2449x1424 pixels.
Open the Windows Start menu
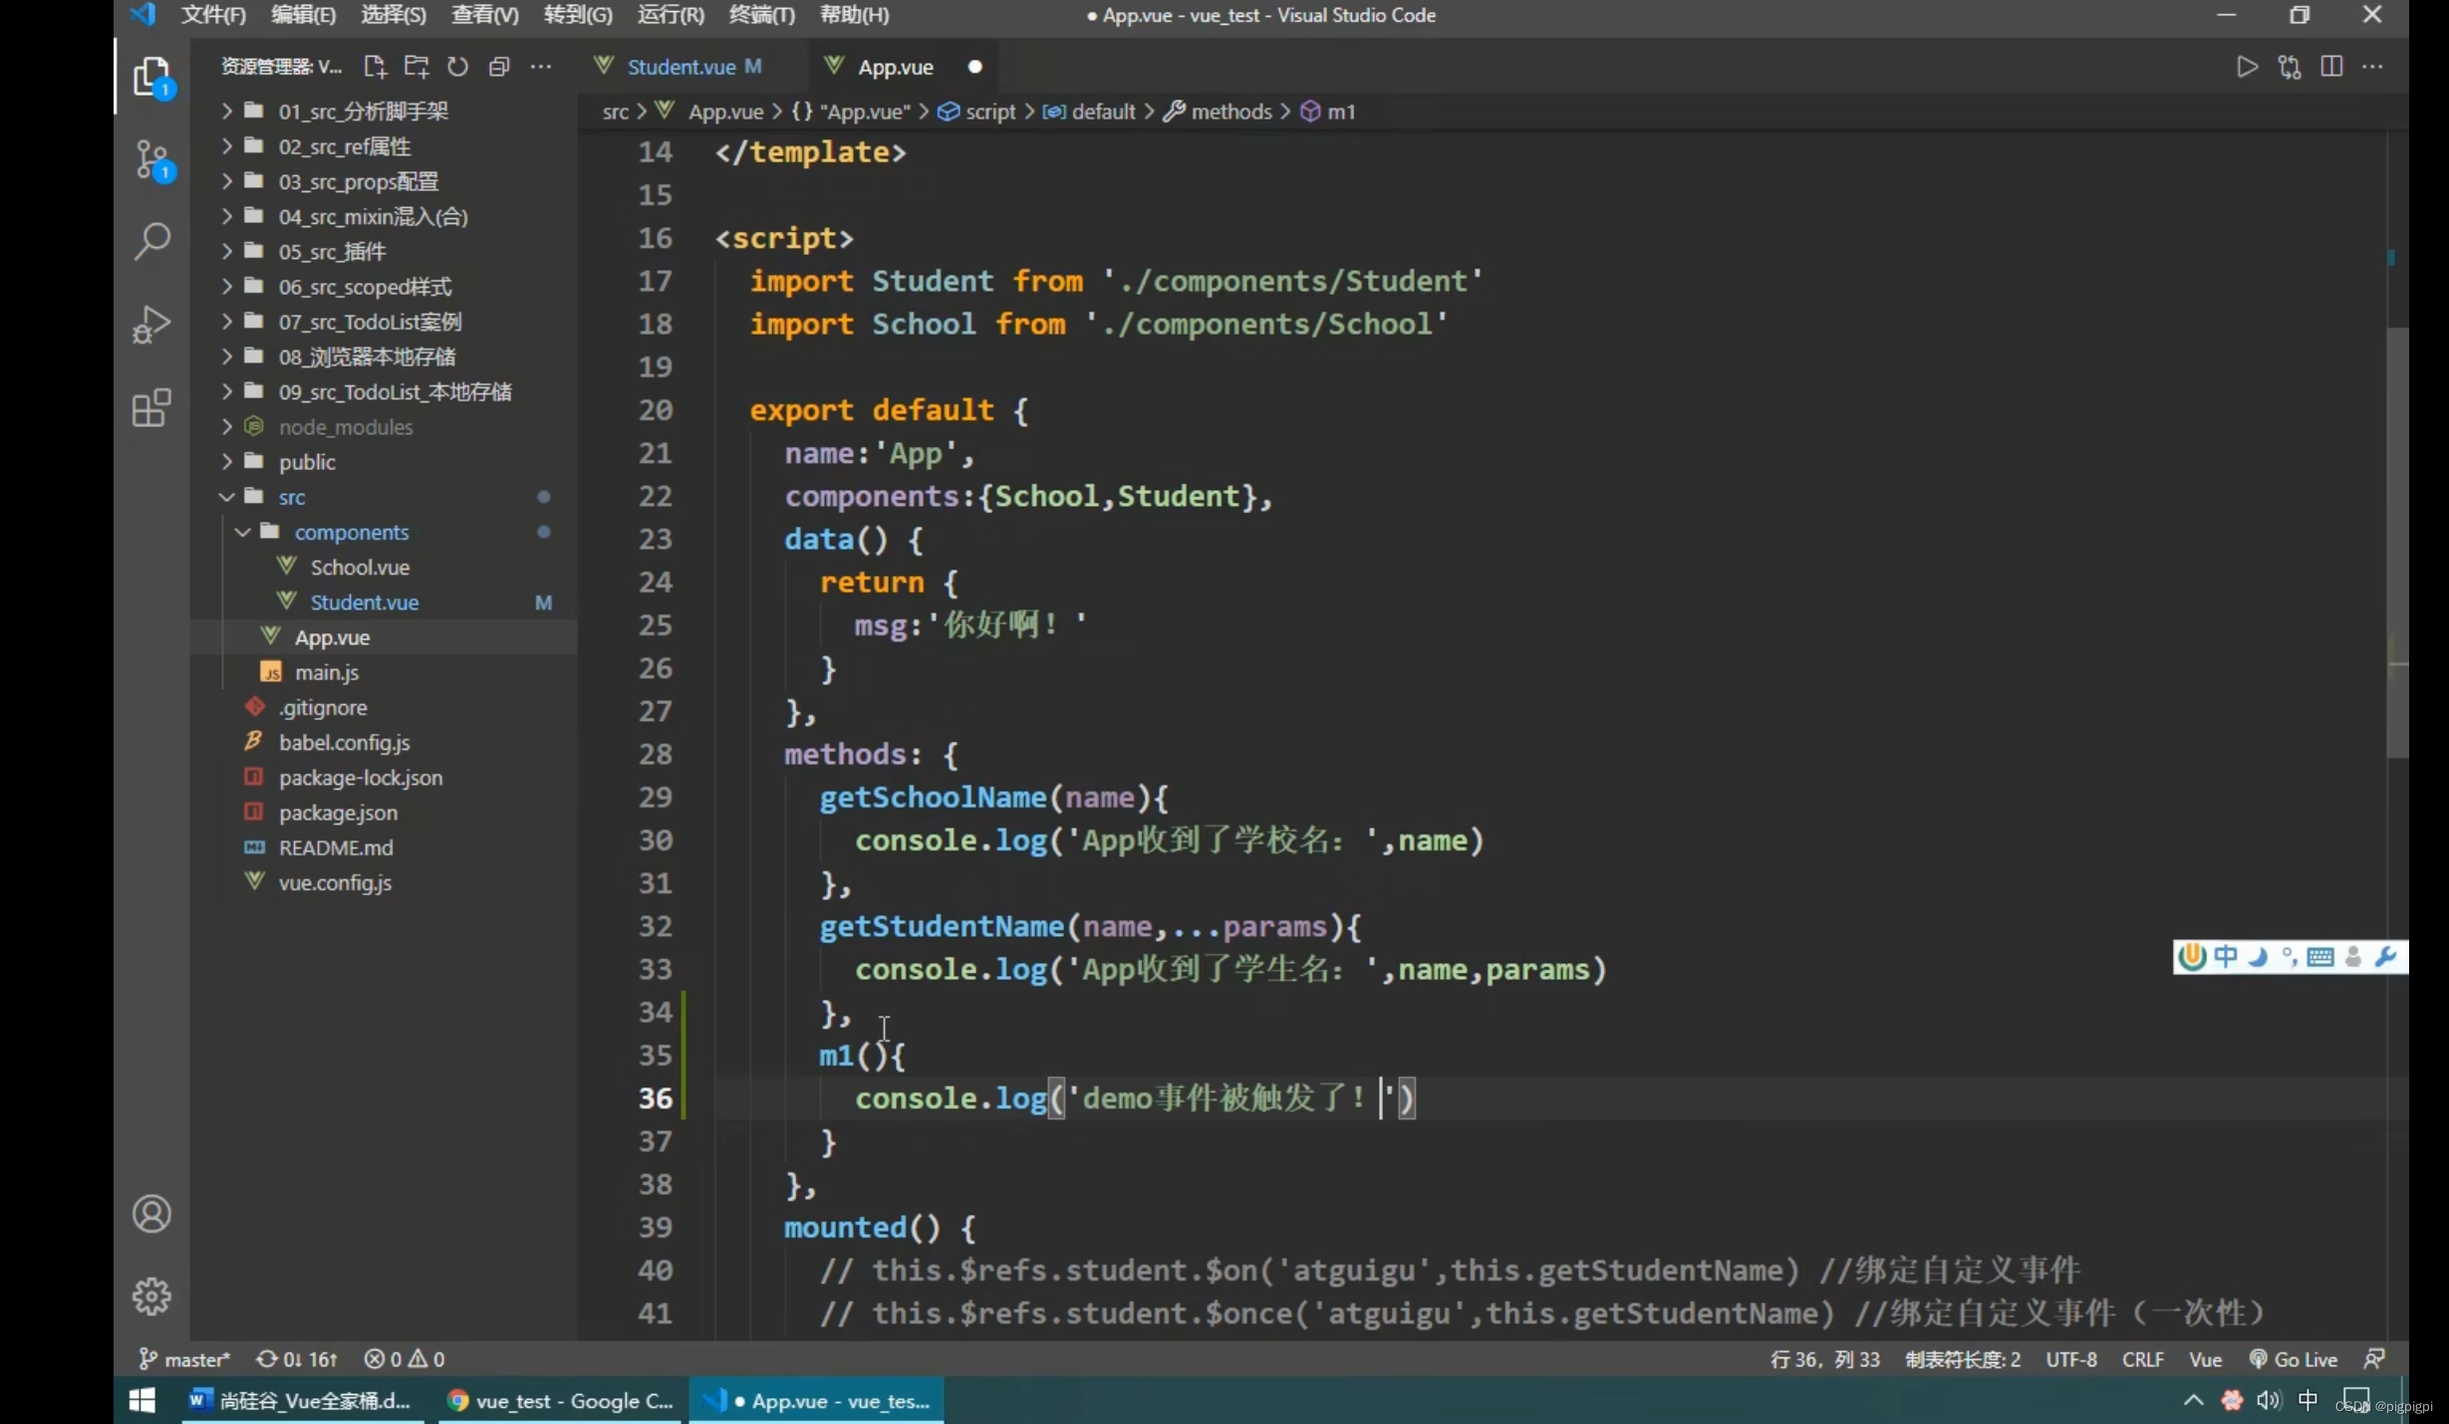coord(142,1400)
